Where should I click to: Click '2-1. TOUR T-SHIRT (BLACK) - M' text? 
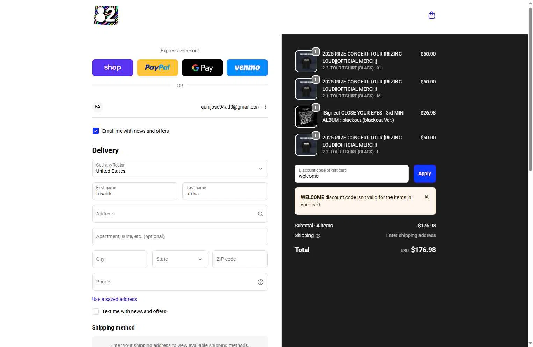351,96
